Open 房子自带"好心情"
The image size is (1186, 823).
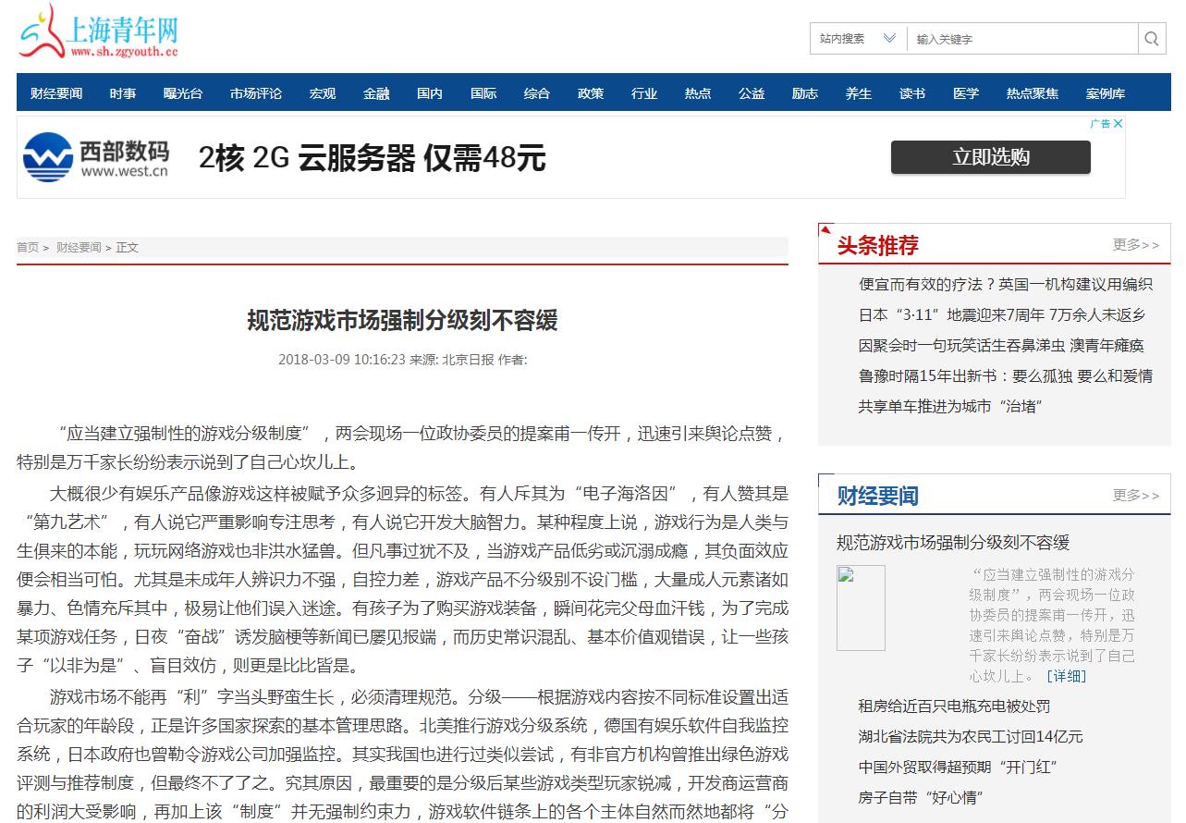[x=920, y=797]
